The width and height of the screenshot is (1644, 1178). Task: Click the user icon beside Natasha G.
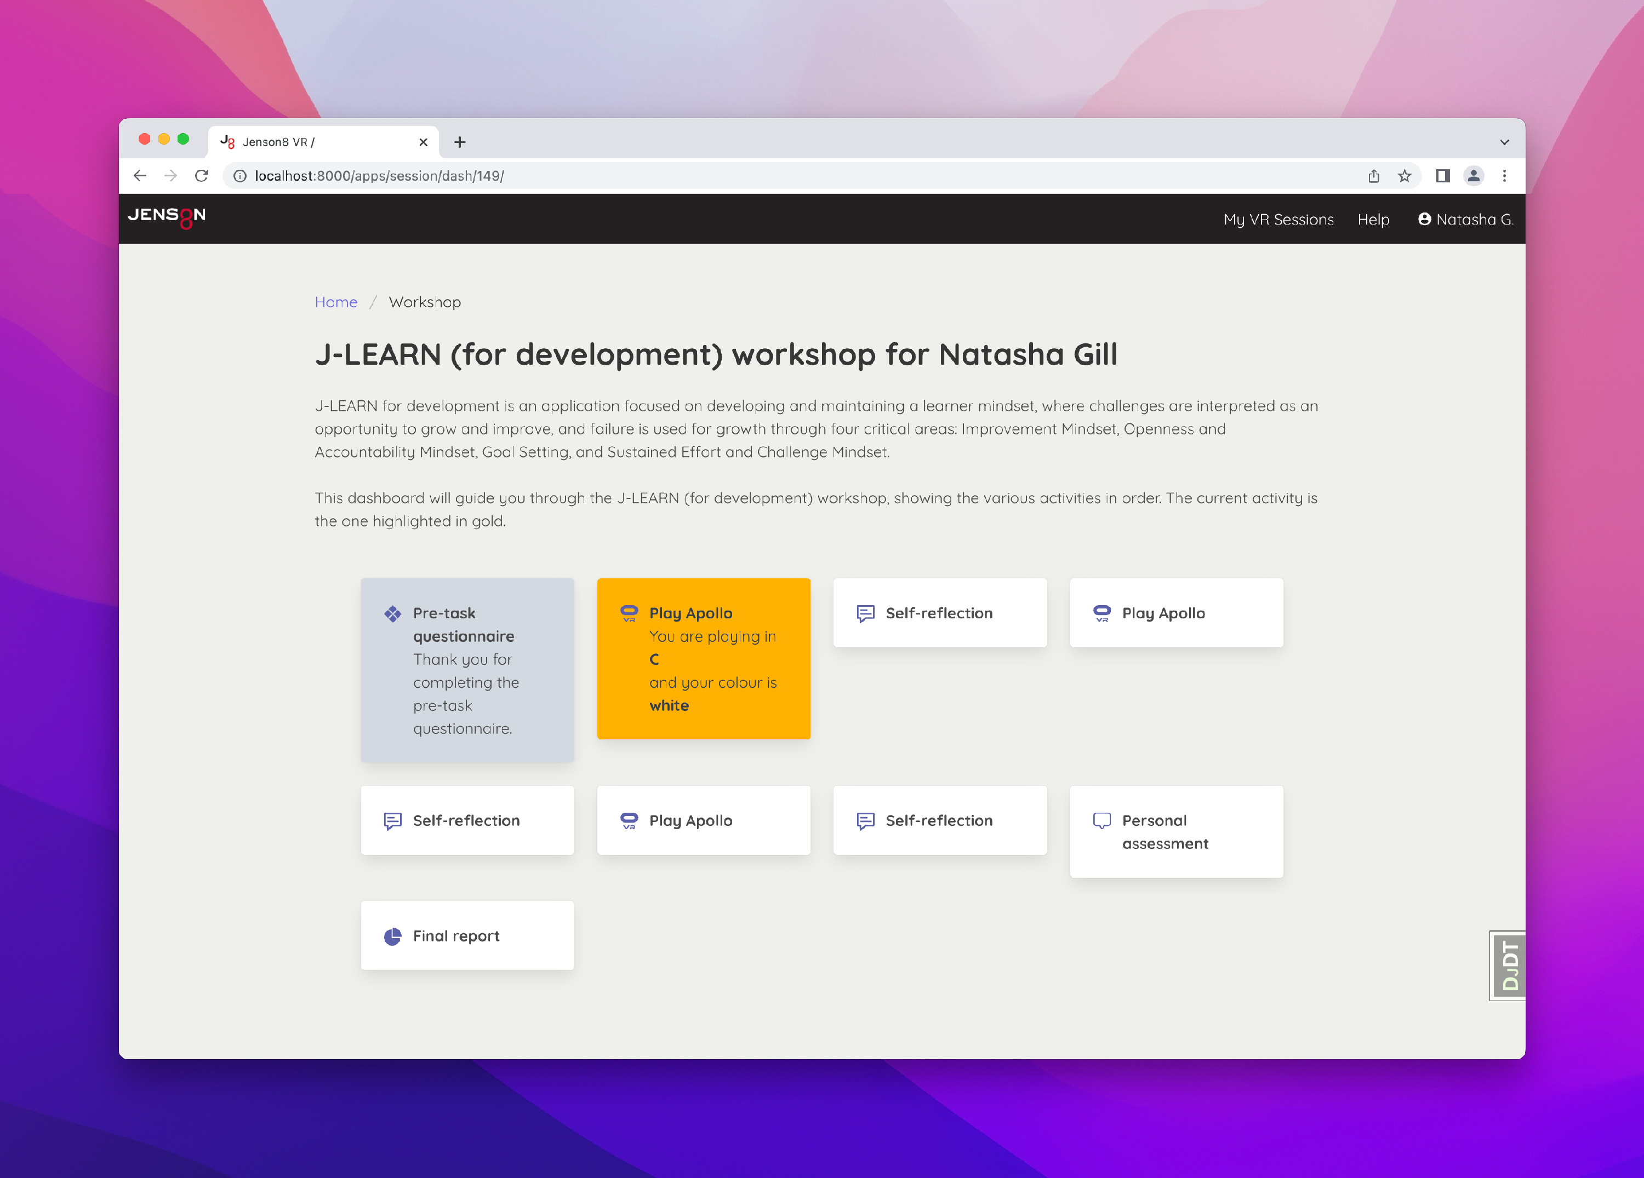[x=1424, y=219]
